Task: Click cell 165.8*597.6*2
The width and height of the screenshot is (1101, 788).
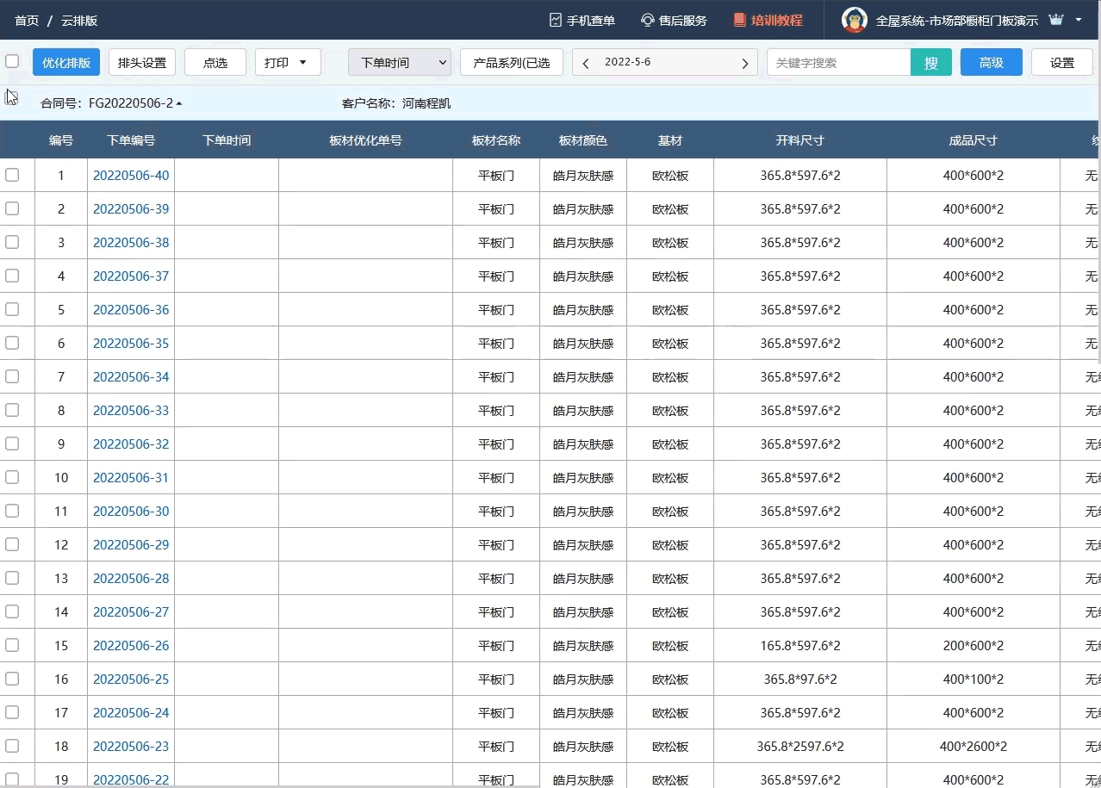Action: (x=800, y=645)
